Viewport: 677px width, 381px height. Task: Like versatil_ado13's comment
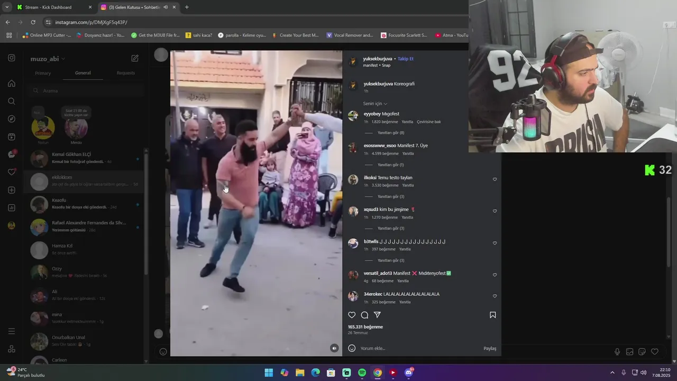pos(495,275)
